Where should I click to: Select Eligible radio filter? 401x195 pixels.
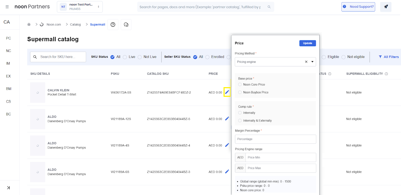pyautogui.click(x=324, y=57)
